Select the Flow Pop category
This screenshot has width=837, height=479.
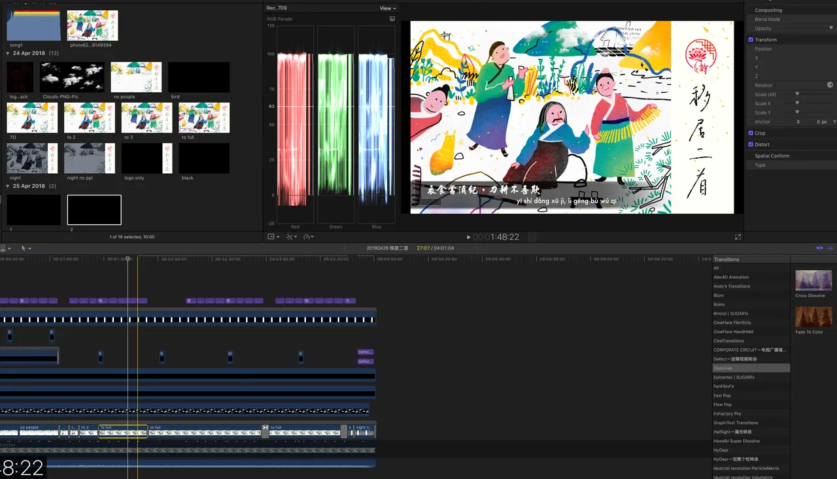tap(751, 405)
